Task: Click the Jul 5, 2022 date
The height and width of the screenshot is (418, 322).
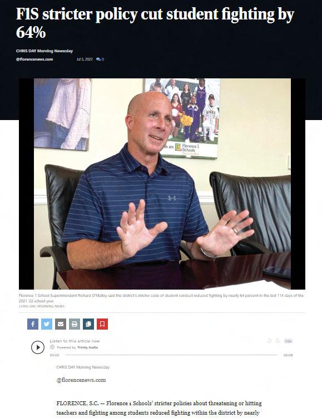Action: tap(85, 59)
